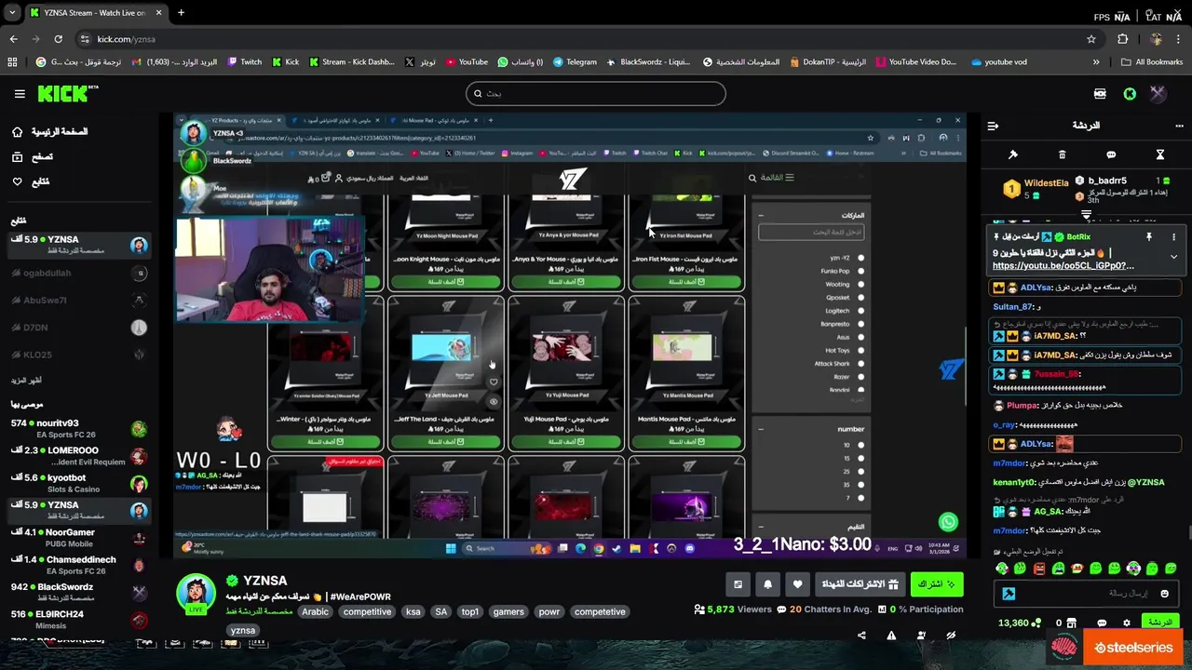Click the green Subscribe button

pos(937,584)
